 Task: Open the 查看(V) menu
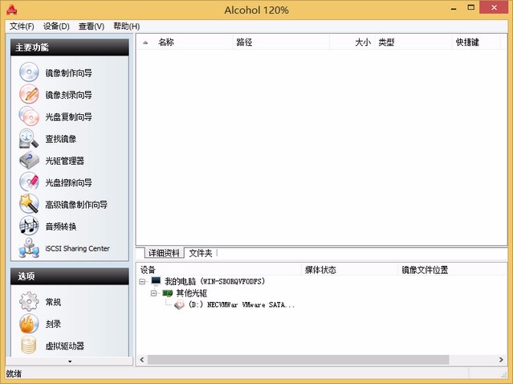tap(92, 27)
